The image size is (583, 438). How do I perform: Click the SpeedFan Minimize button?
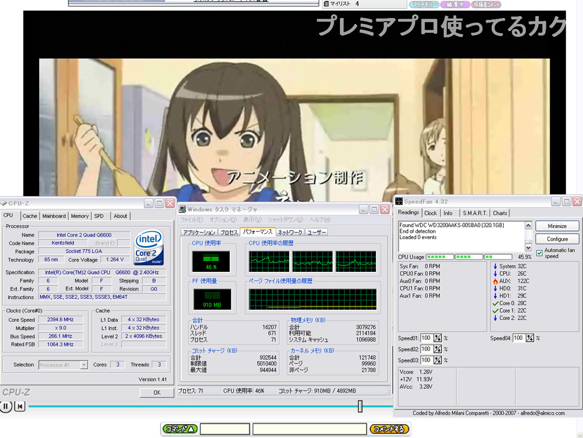pyautogui.click(x=557, y=226)
